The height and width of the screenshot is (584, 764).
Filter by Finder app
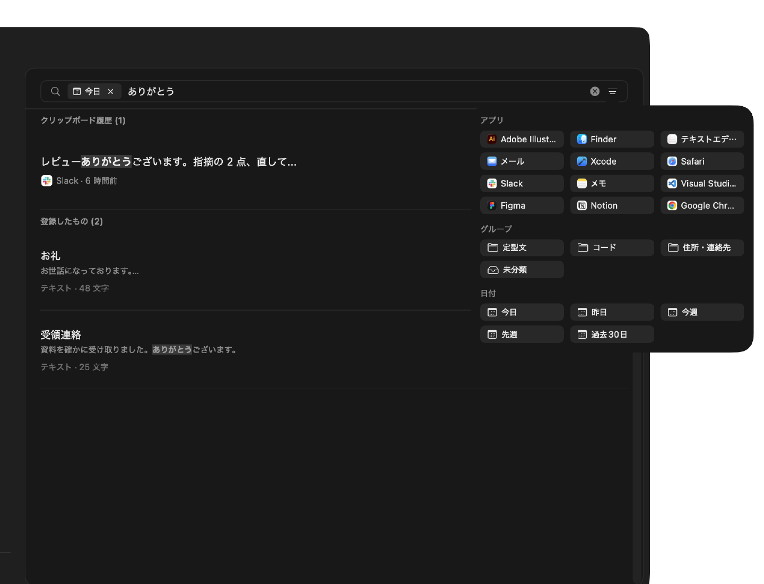click(612, 139)
